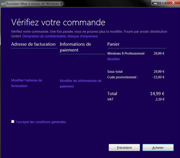This screenshot has height=158, width=180.
Task: Click the Code promotionnel discount -15,00 €
Action: pyautogui.click(x=158, y=77)
